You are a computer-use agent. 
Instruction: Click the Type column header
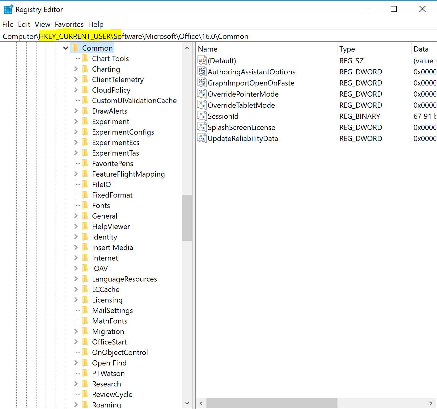pos(374,49)
